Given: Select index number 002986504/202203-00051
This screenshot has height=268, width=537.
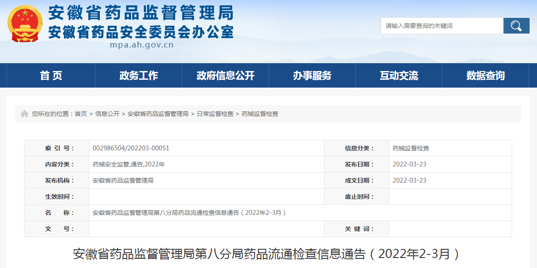Looking at the screenshot, I should (131, 148).
